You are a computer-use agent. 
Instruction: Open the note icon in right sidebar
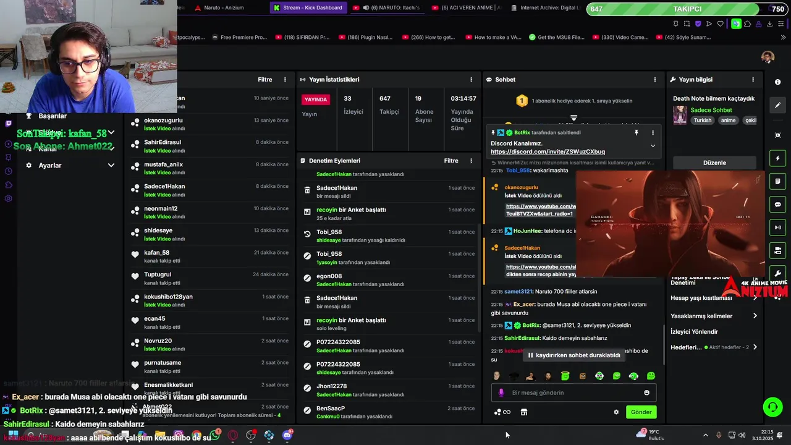point(777,181)
